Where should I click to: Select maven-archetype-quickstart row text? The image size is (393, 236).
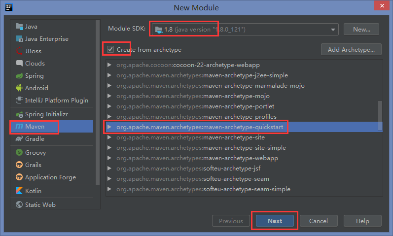point(200,127)
